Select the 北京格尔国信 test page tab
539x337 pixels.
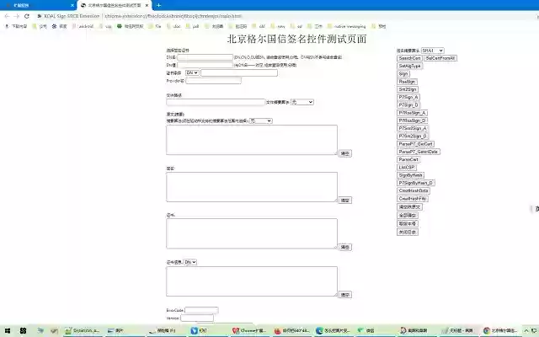click(115, 5)
